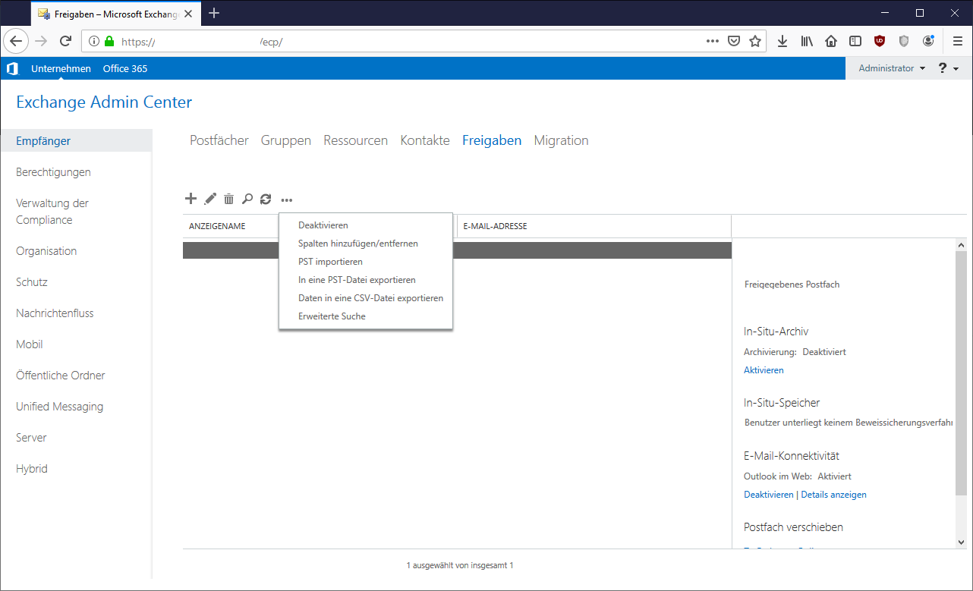Click the add new shared mailbox plus icon
This screenshot has height=591, width=973.
point(191,199)
